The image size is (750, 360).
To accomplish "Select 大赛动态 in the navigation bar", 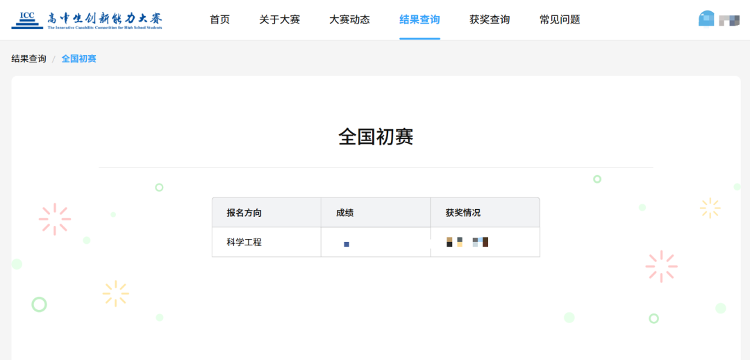I will (349, 19).
